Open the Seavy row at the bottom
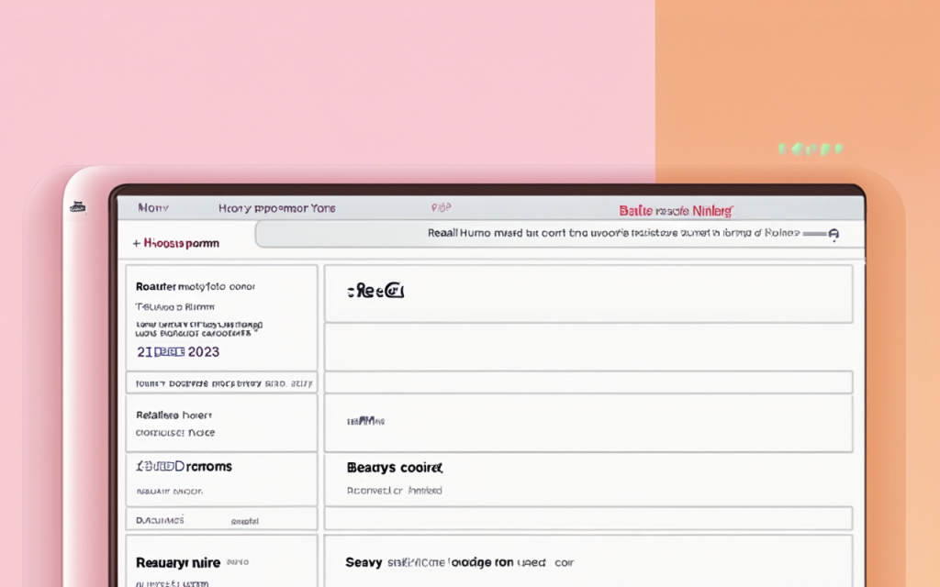This screenshot has width=940, height=587. (x=363, y=562)
